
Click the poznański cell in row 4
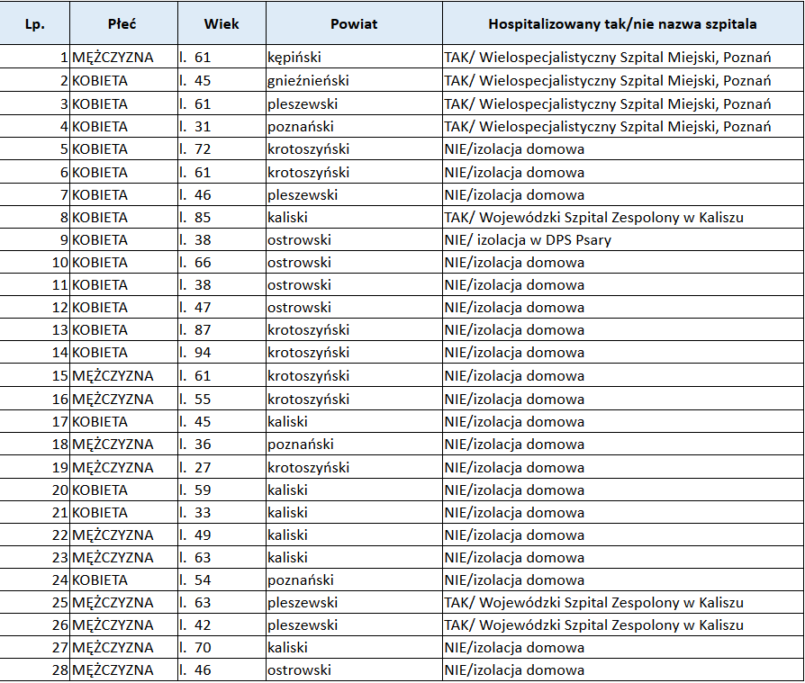click(301, 126)
